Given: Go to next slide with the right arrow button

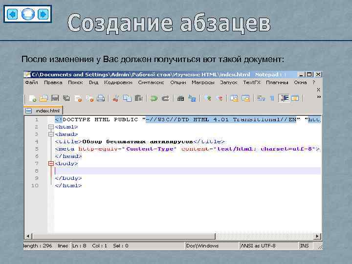Looking at the screenshot, I should pos(43,14).
